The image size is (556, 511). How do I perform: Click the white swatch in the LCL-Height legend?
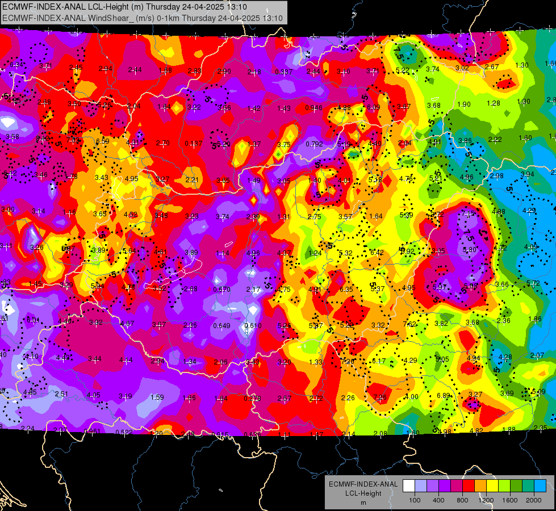click(x=408, y=486)
